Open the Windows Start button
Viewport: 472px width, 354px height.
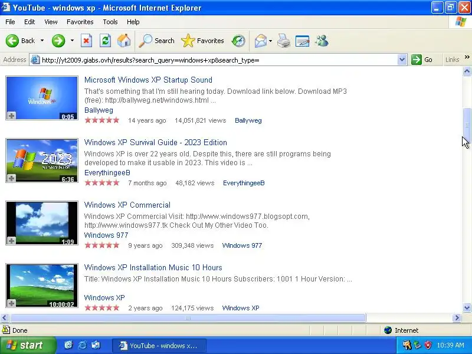pyautogui.click(x=28, y=345)
